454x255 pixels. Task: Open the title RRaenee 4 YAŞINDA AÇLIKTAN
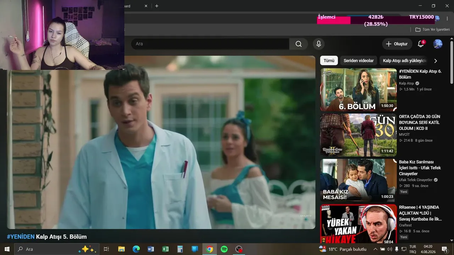click(x=421, y=213)
